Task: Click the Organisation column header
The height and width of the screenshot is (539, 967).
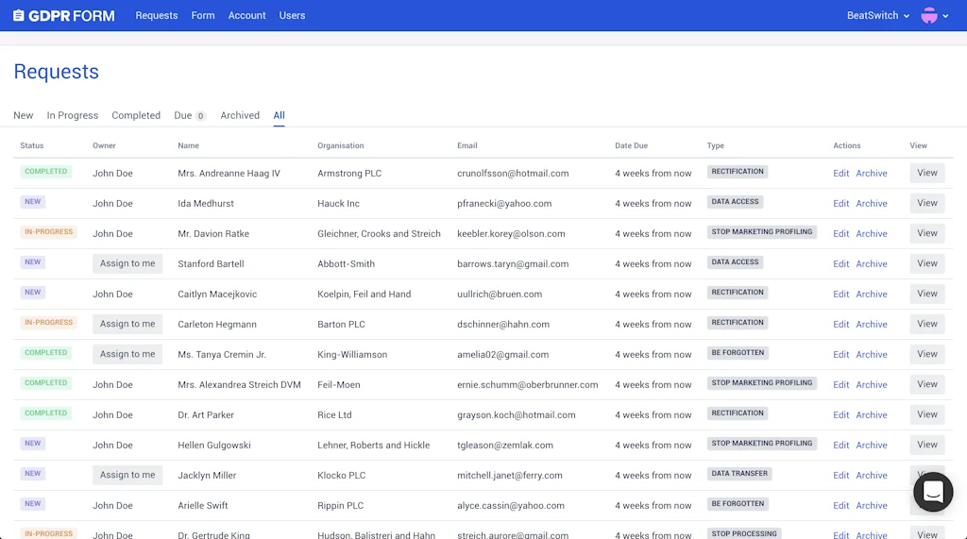Action: tap(340, 145)
